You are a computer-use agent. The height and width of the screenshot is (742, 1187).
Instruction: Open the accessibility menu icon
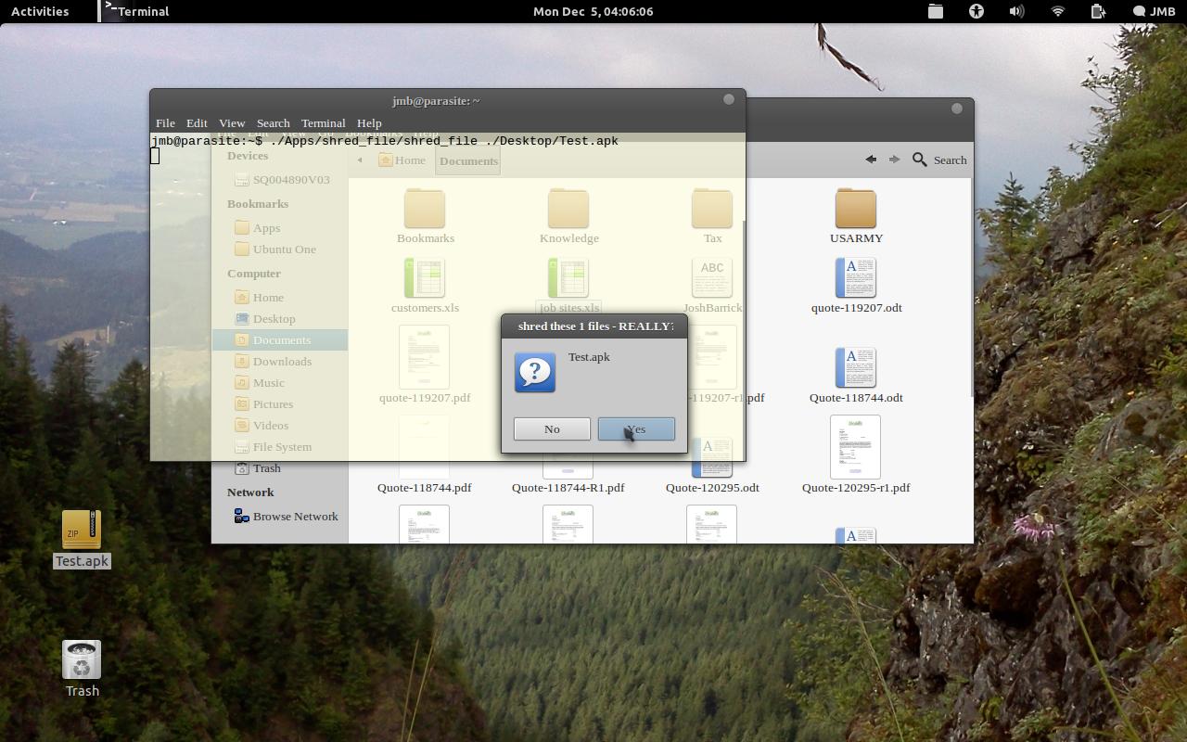(976, 11)
